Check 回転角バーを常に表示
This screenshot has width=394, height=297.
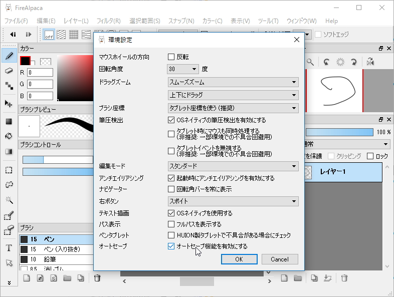[171, 189]
